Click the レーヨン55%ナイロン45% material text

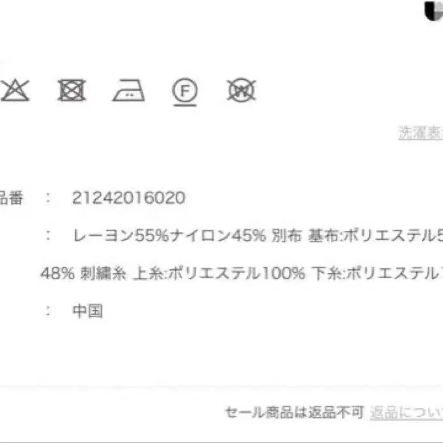(170, 235)
